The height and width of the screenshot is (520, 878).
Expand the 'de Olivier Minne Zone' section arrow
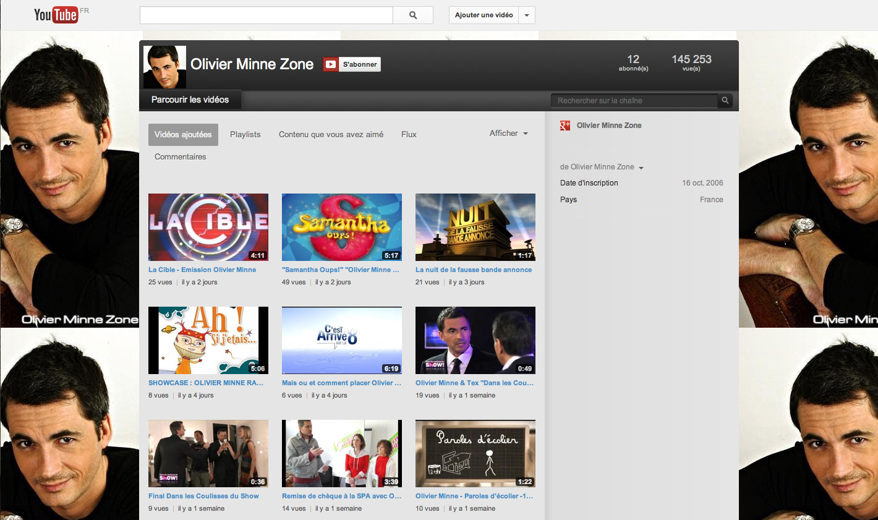[x=641, y=168]
